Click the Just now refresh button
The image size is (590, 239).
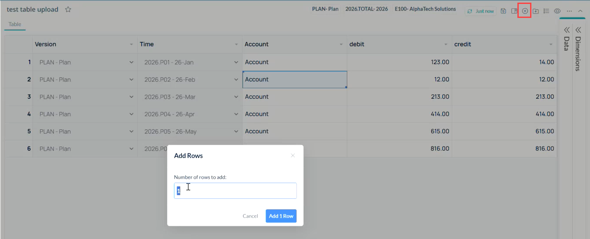[x=480, y=11]
